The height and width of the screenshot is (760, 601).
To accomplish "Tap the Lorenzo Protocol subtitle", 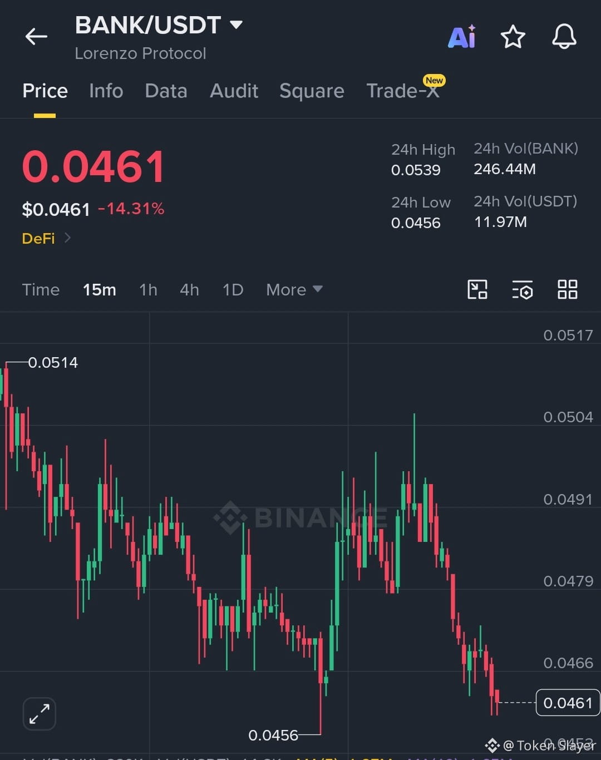I will click(x=140, y=53).
